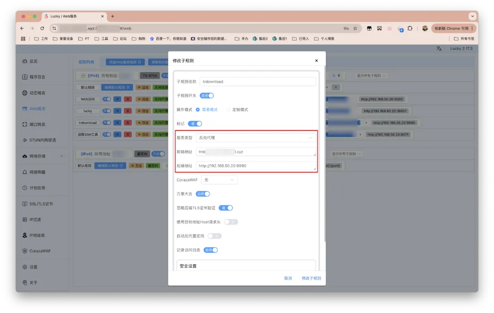Confirm with the 修改子规则 button
Screen dimensions: 494x313
311,278
